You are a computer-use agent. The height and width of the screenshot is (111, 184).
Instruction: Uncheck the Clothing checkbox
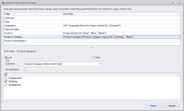coord(6,82)
